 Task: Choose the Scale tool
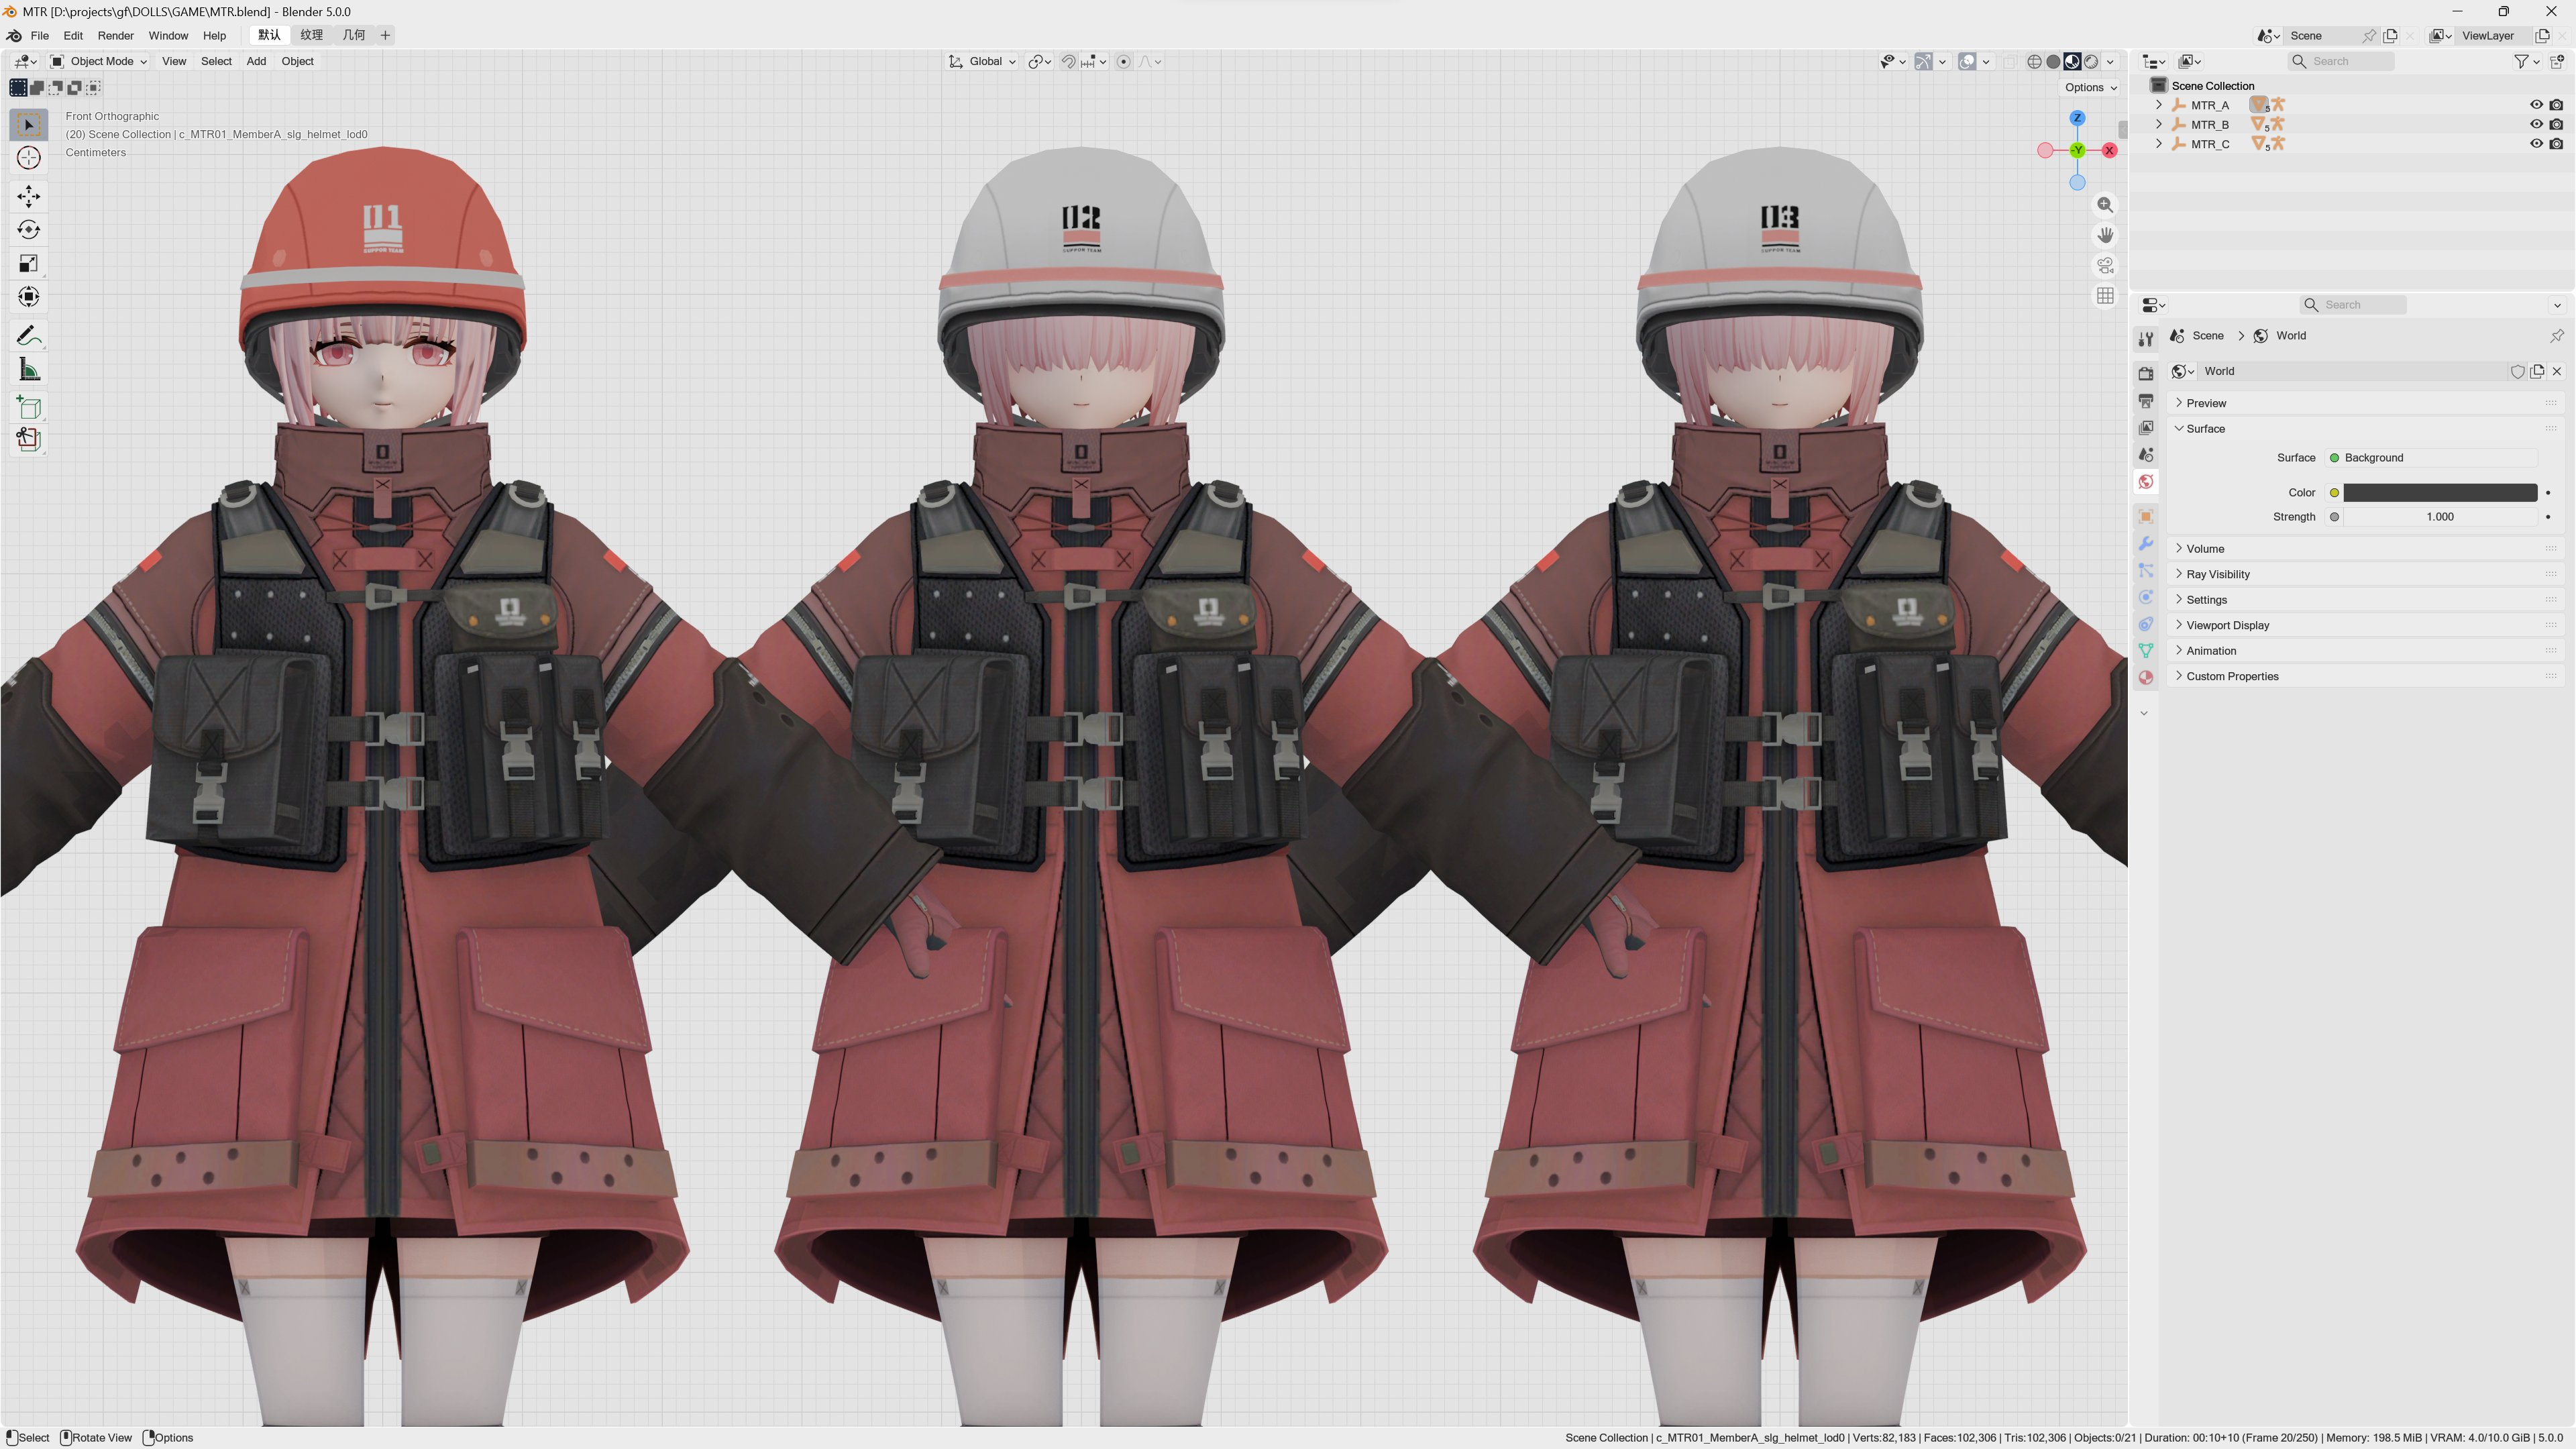[x=29, y=264]
